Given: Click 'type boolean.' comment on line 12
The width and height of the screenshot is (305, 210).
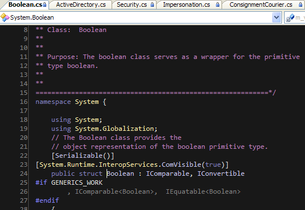Looking at the screenshot, I should (73, 66).
